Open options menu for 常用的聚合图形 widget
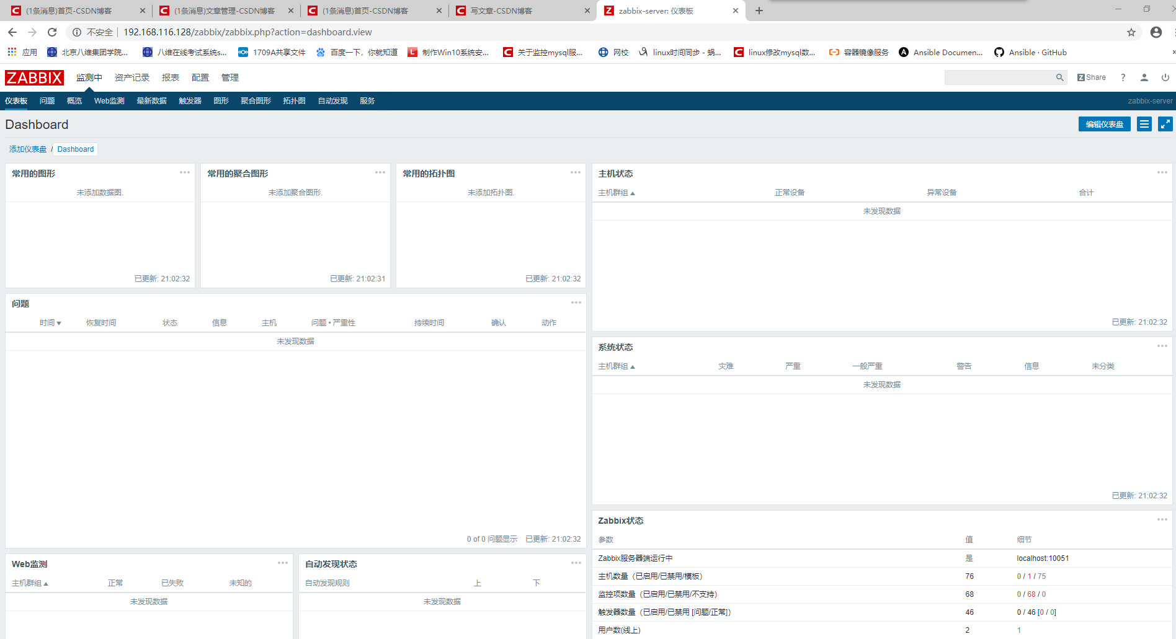This screenshot has width=1176, height=639. pyautogui.click(x=380, y=173)
